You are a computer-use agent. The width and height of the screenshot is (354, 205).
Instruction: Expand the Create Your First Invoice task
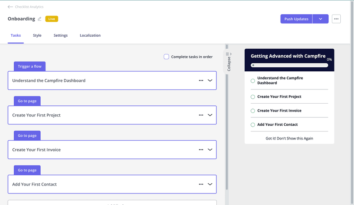pos(210,150)
